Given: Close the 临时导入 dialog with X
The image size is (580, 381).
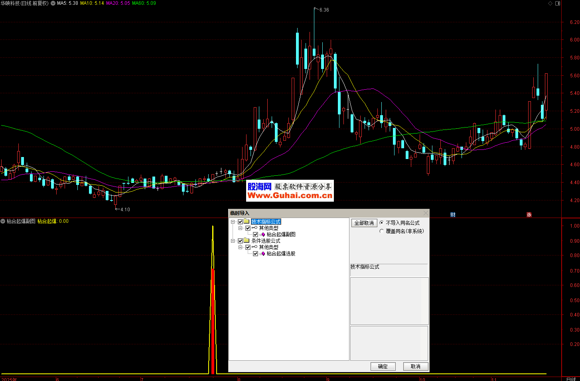Looking at the screenshot, I should (425, 213).
